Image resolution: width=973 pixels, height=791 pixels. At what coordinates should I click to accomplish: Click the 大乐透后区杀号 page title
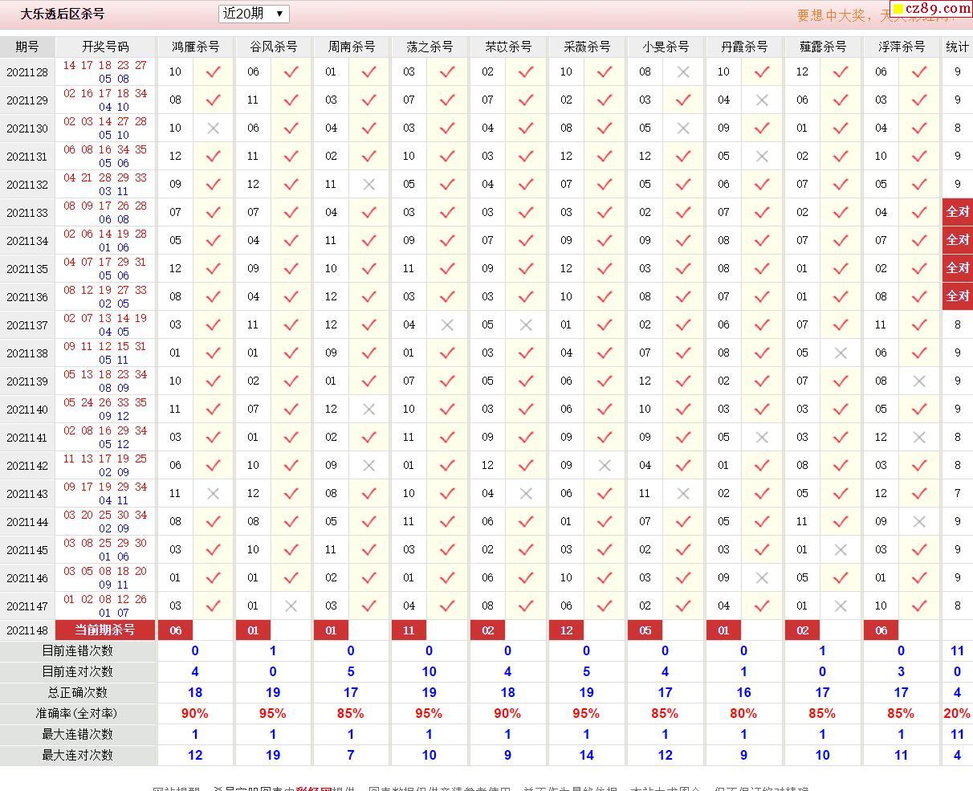[63, 14]
